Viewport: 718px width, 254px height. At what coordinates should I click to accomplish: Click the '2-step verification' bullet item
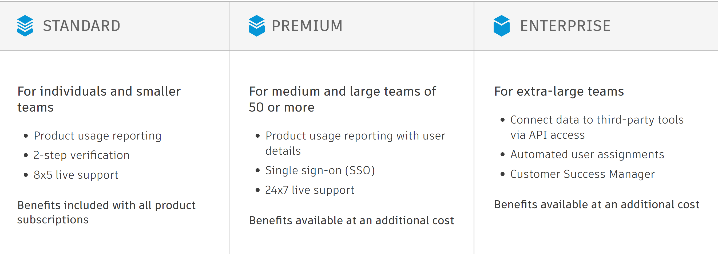[x=81, y=155]
